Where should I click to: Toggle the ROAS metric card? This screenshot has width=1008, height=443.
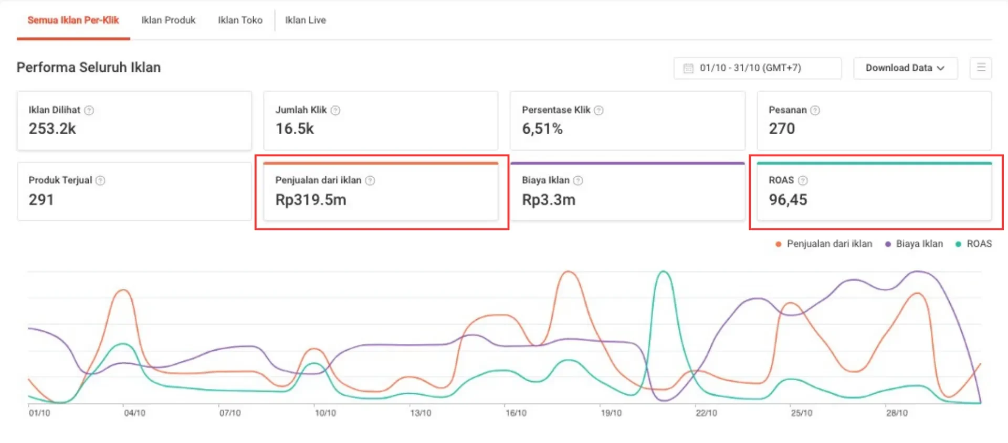pyautogui.click(x=874, y=192)
